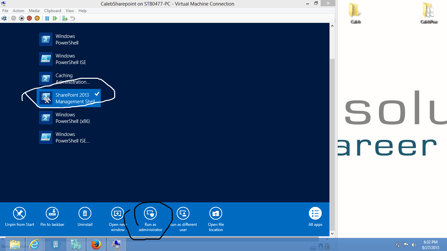This screenshot has height=251, width=447.
Task: Open Hyper-V Manager from the taskbar
Action: click(x=76, y=244)
